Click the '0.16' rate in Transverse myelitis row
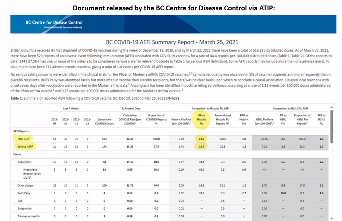342x221 pixels. pos(130,216)
